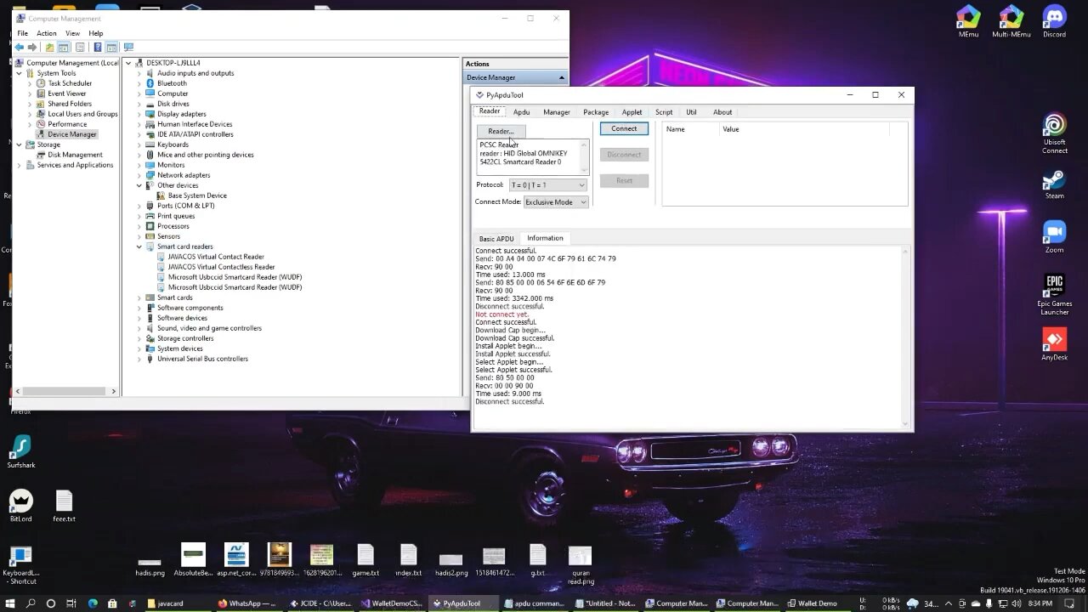The width and height of the screenshot is (1088, 612).
Task: Click the blue Help toolbar icon
Action: [97, 48]
